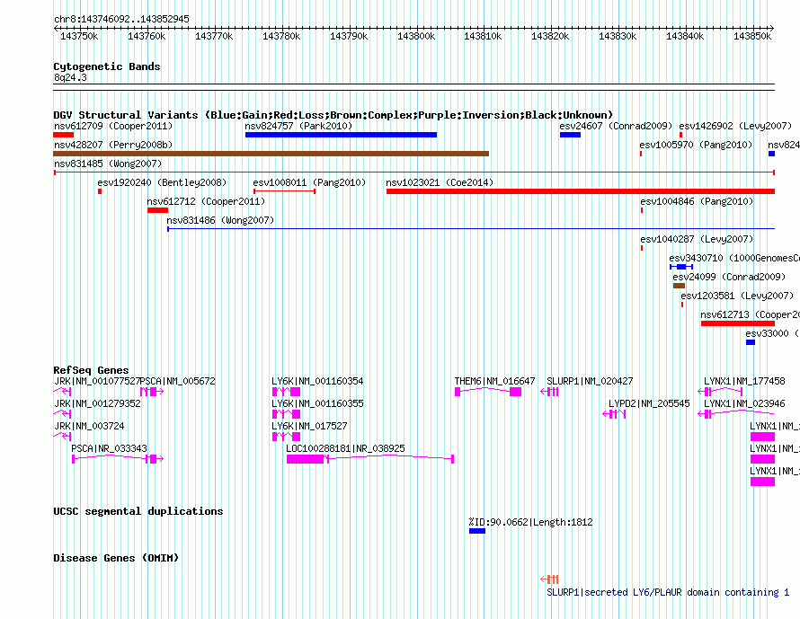Click the nsv831486 (Wong2007) label

coord(220,220)
